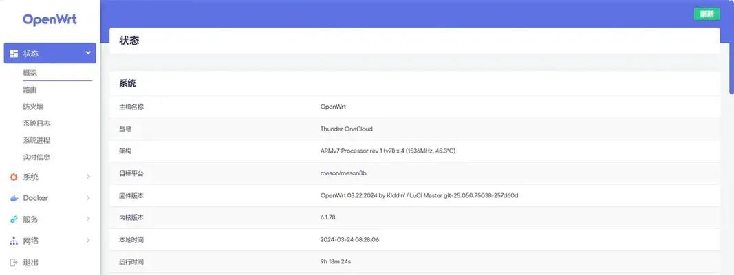This screenshot has width=734, height=275.
Task: Open the 防火墙 submenu item
Action: tap(33, 107)
